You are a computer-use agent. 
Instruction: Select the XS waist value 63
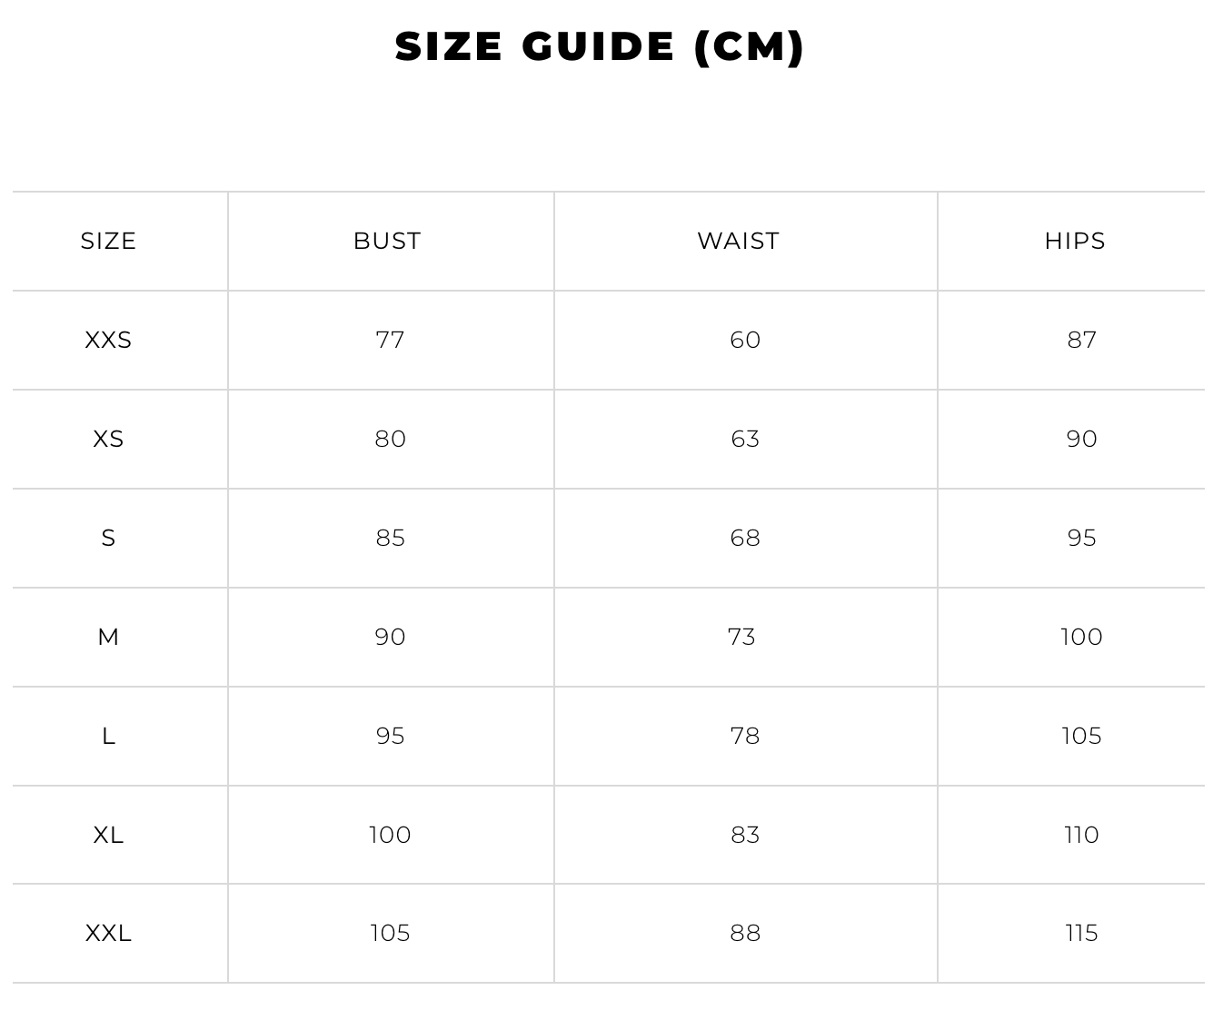[x=745, y=439]
